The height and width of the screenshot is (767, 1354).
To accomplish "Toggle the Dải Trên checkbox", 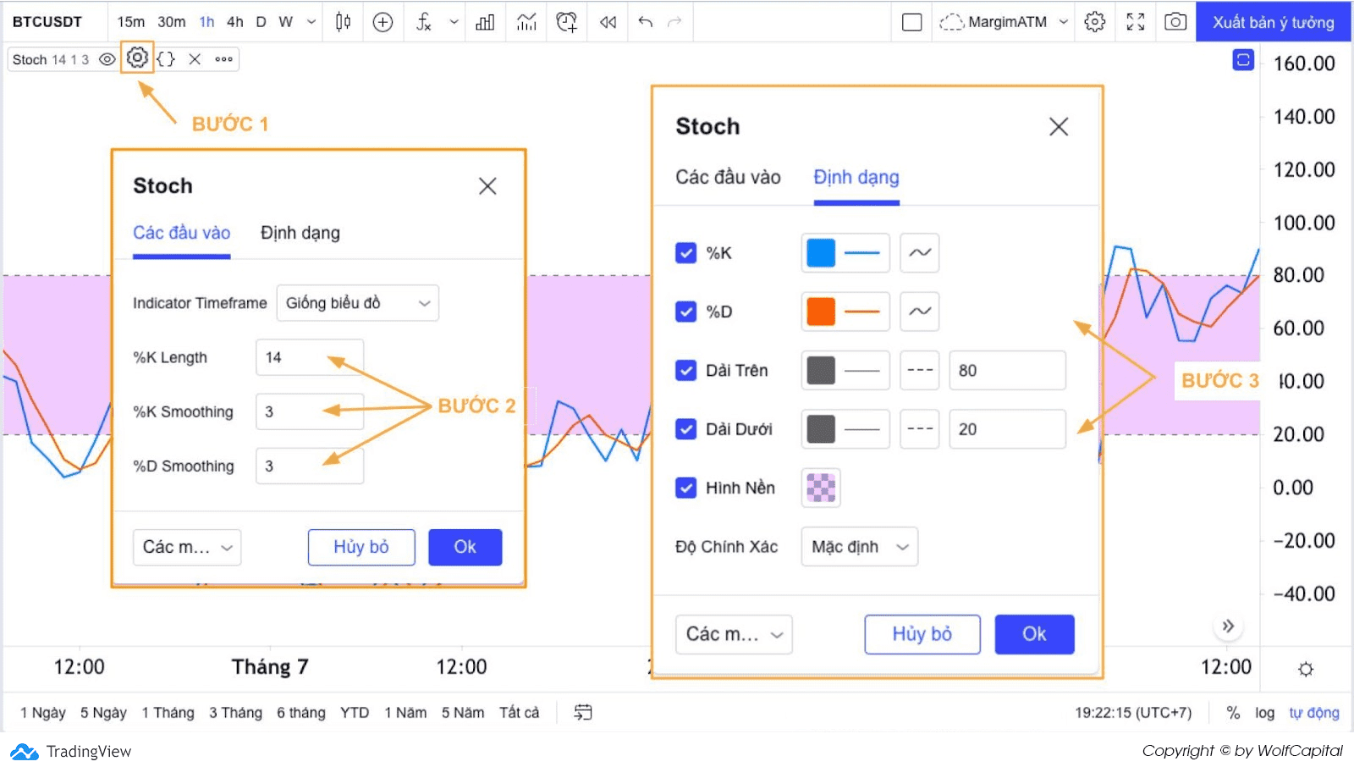I will pos(685,370).
